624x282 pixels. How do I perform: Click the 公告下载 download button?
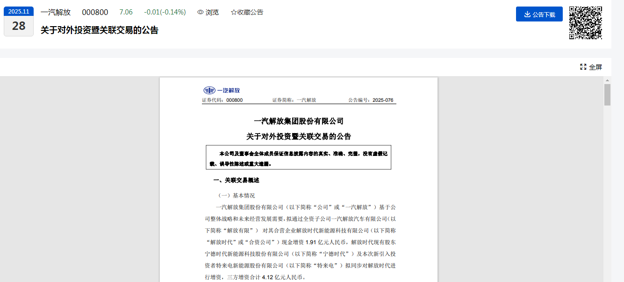tap(539, 14)
